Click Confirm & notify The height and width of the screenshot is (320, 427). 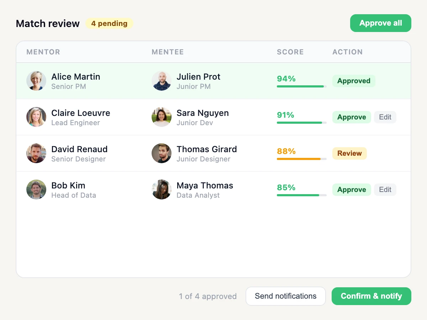click(371, 296)
